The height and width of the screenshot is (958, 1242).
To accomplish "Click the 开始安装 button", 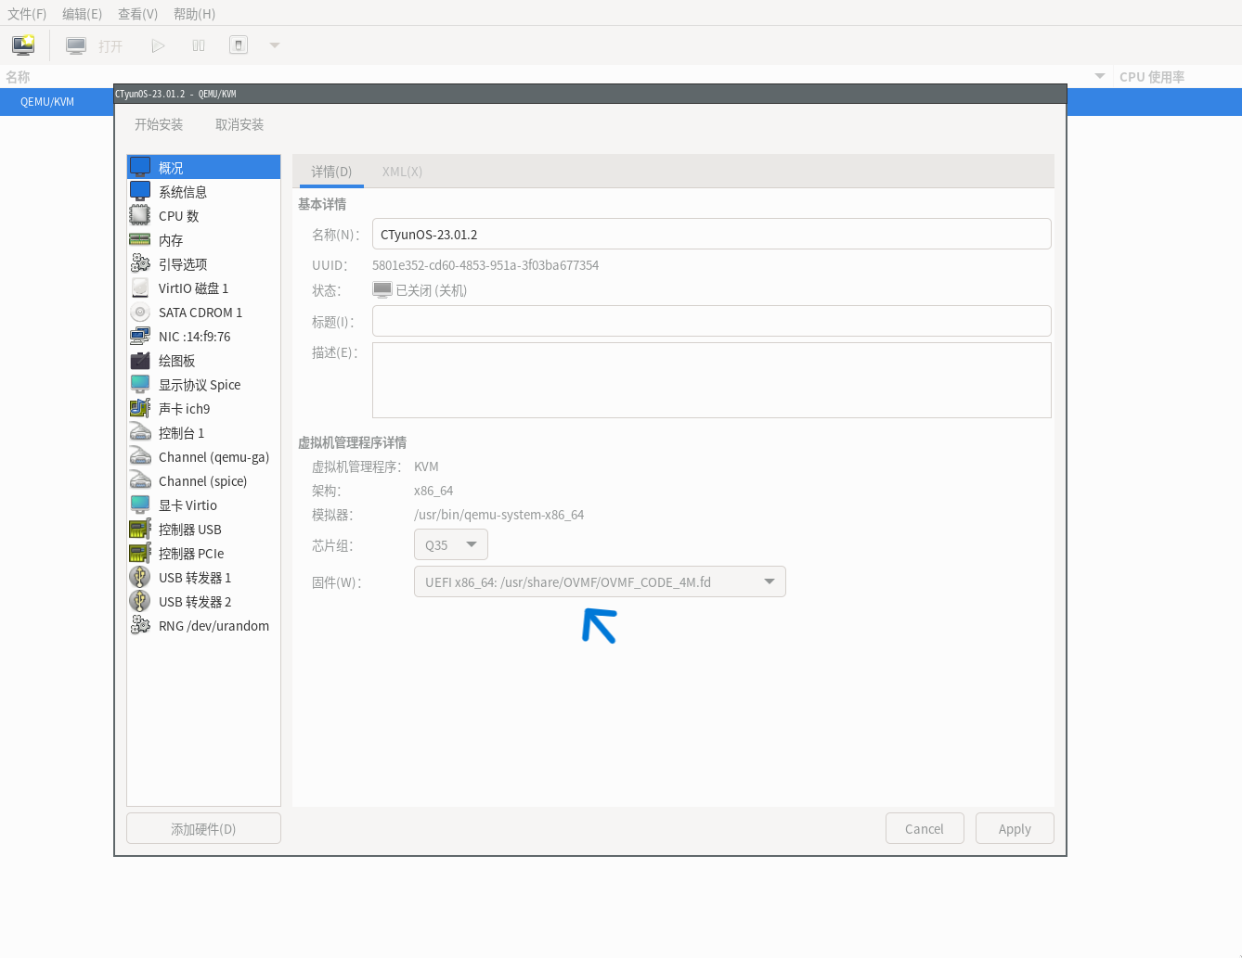I will point(159,124).
